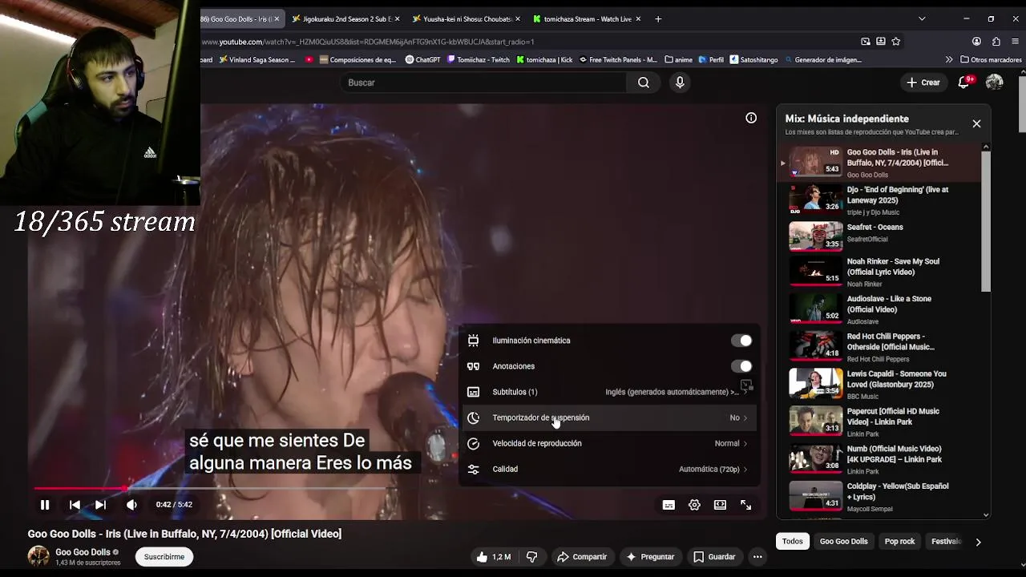Image resolution: width=1026 pixels, height=577 pixels.
Task: Like the video with 1,2 M
Action: point(493,557)
